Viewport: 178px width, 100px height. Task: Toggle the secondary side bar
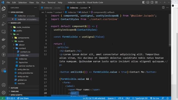click(152, 2)
